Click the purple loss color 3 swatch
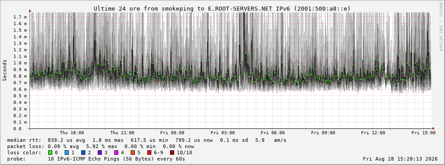445x165 pixels. pyautogui.click(x=100, y=153)
